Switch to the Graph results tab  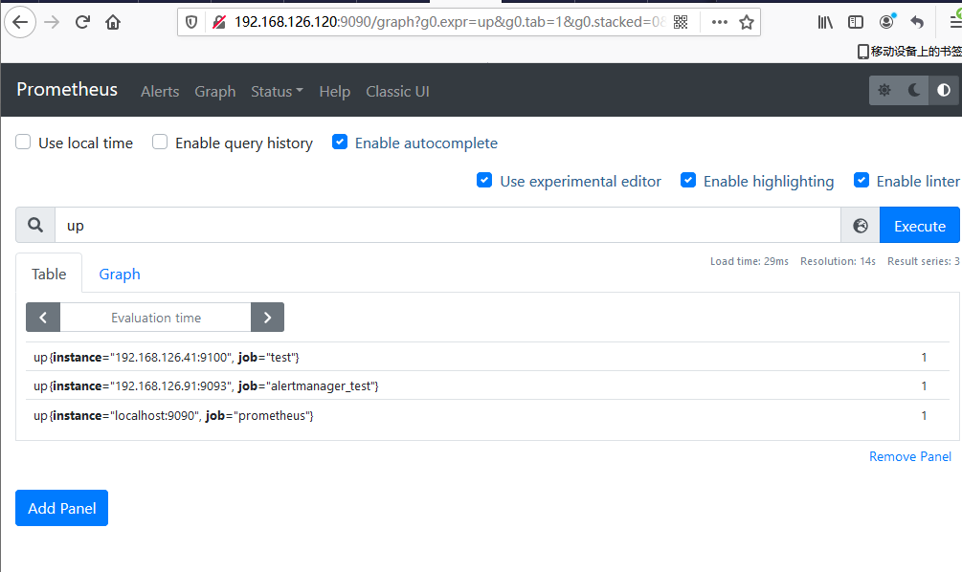click(120, 275)
